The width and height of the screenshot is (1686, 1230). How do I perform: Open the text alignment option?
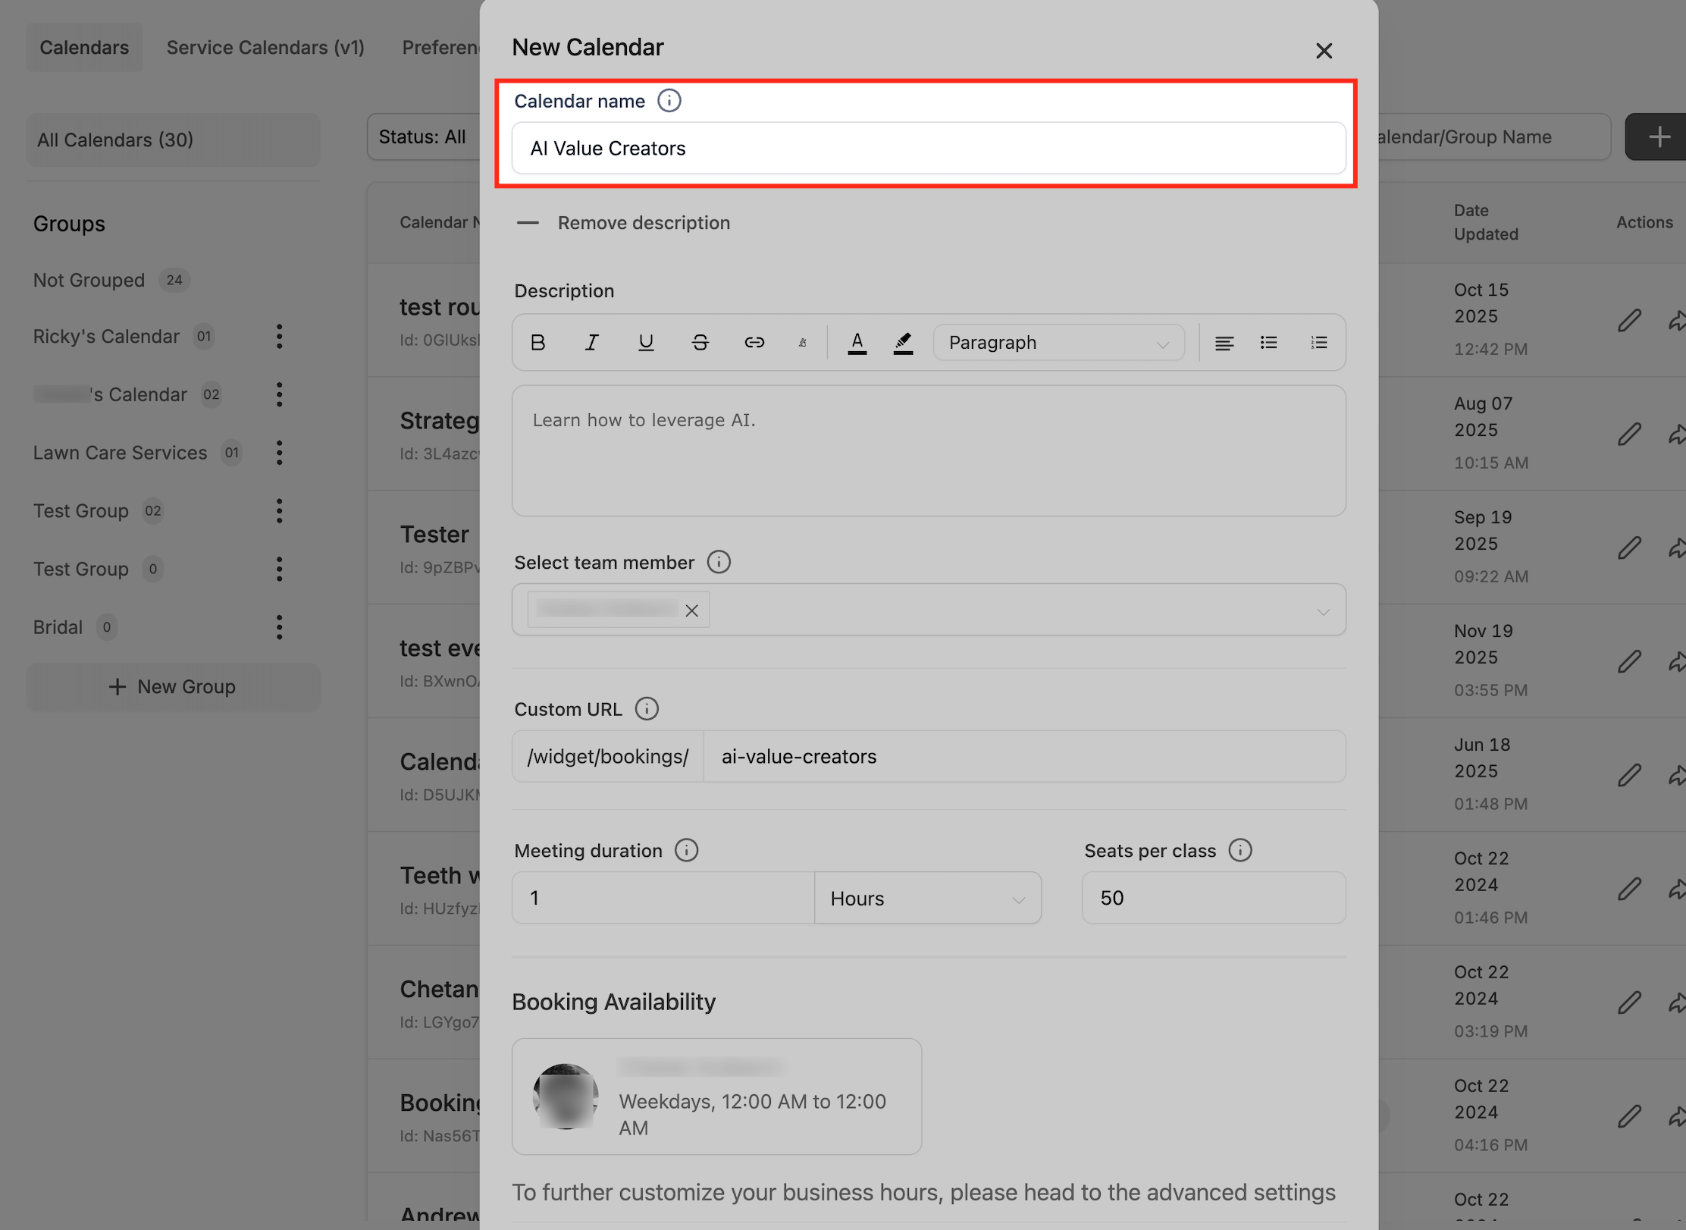click(1224, 343)
